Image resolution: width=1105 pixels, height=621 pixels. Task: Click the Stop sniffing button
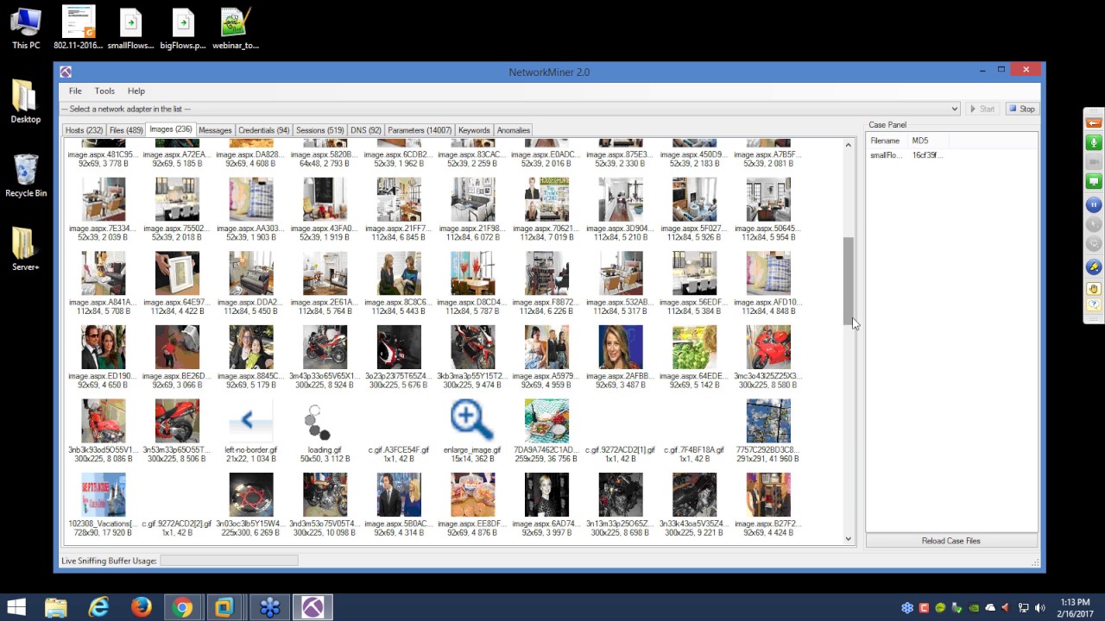1021,109
